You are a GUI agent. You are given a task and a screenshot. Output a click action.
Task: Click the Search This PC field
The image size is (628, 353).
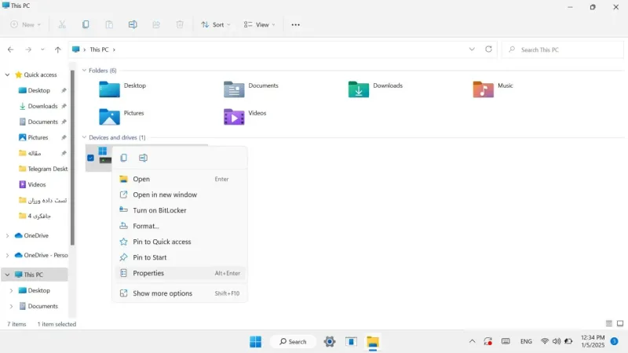click(x=563, y=49)
